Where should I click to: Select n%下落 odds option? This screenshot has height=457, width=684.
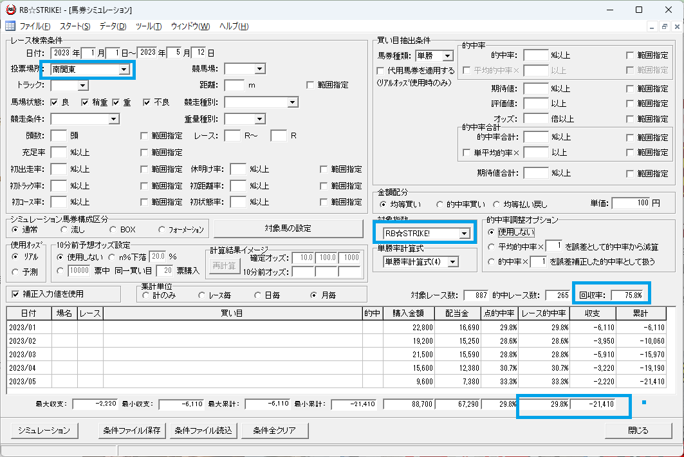(x=112, y=257)
